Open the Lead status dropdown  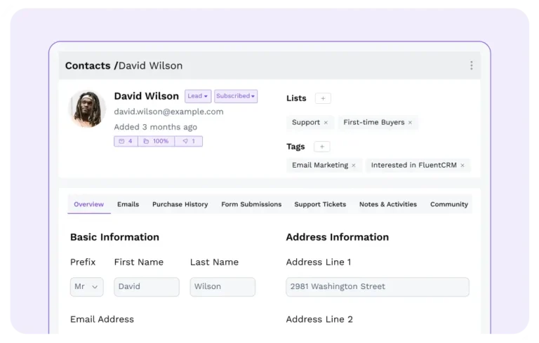pos(198,96)
